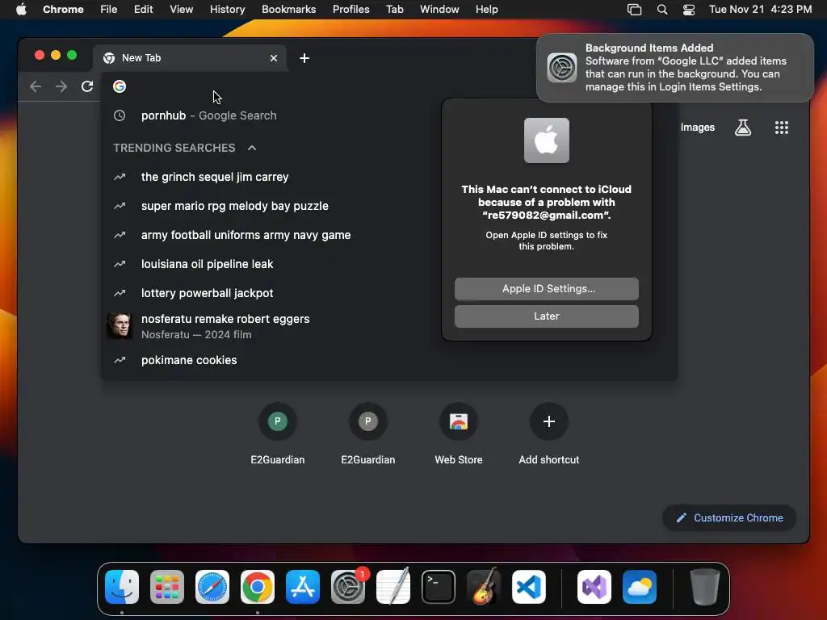827x620 pixels.
Task: Reload the current page
Action: coord(87,86)
